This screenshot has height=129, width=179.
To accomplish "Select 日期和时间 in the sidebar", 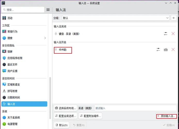I will [x=13, y=98].
